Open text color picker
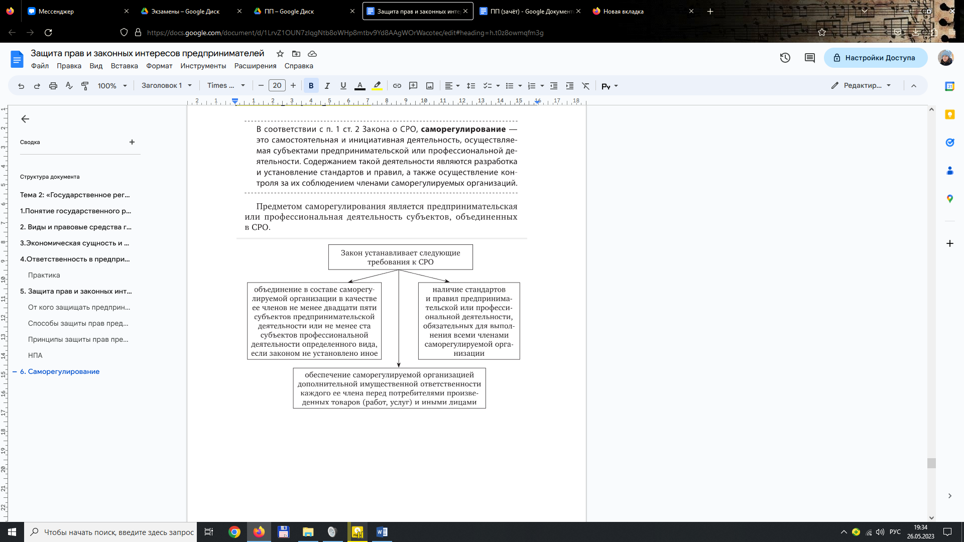964x542 pixels. click(360, 86)
